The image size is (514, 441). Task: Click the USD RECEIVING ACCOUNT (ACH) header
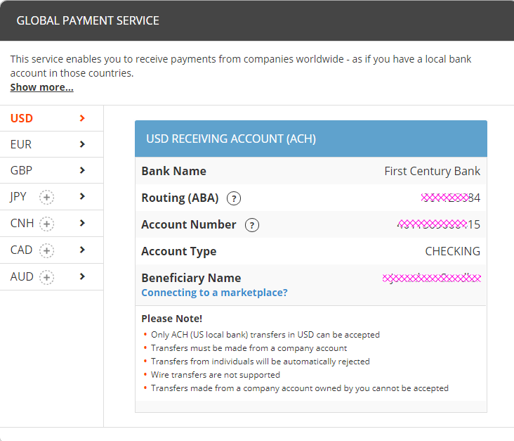(x=311, y=139)
